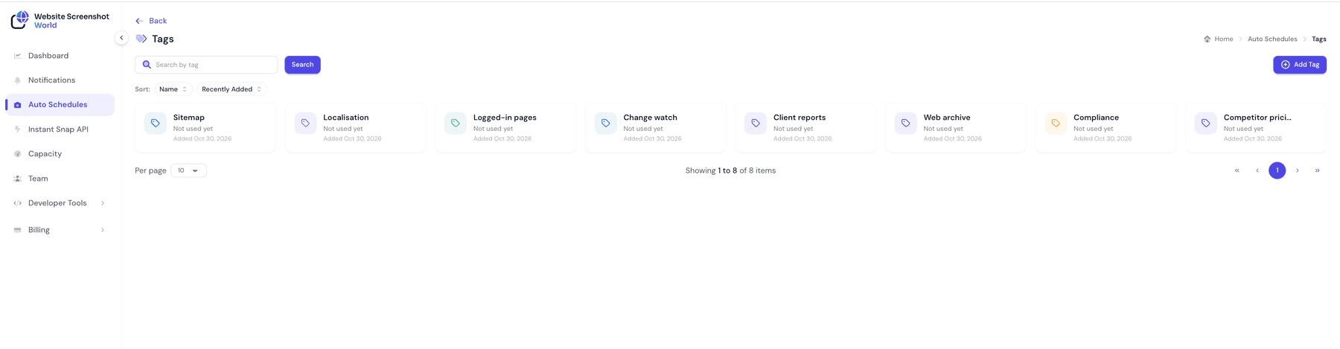
Task: Click the Team people icon
Action: point(18,179)
